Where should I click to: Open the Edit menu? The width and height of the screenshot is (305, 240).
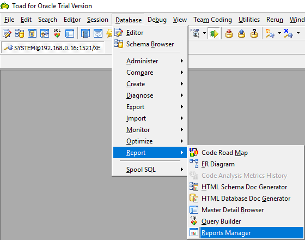click(x=26, y=20)
